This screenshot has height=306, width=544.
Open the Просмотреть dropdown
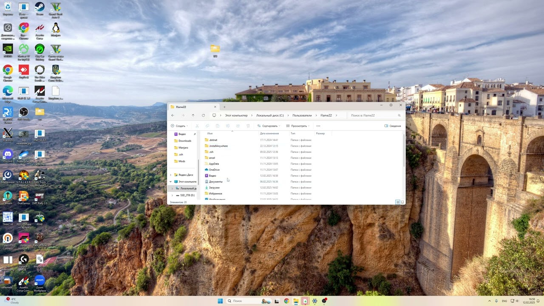[298, 126]
